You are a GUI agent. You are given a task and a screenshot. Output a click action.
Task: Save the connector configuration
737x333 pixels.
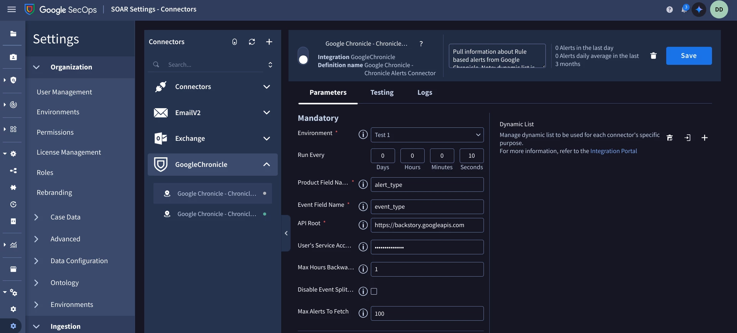coord(689,56)
